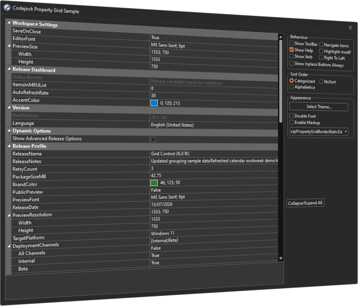Collapse the Release Dashboard category
This screenshot has width=358, height=306.
tap(9, 69)
